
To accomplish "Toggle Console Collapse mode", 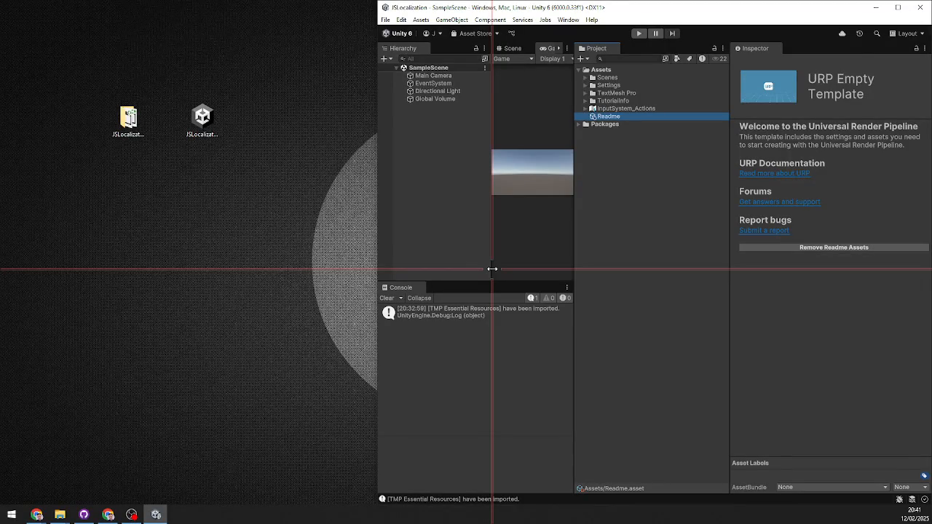I will pyautogui.click(x=419, y=298).
